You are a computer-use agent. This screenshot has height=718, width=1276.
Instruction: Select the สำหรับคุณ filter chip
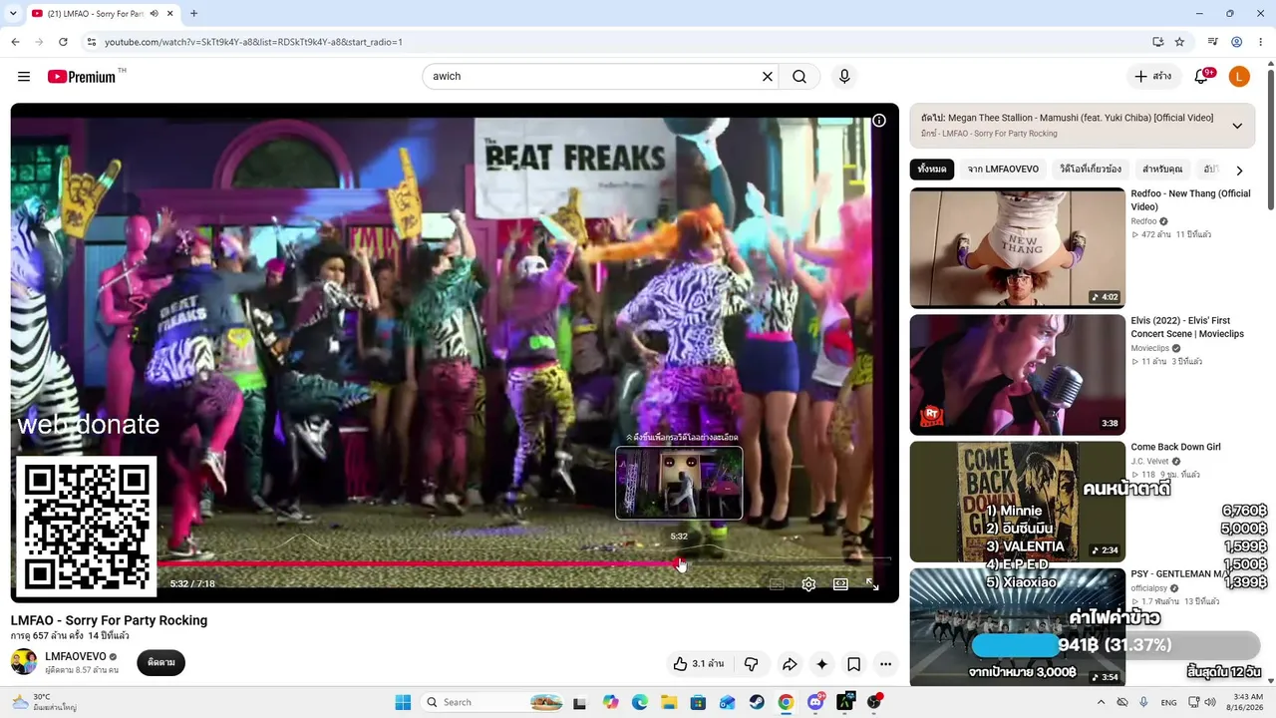tap(1162, 170)
